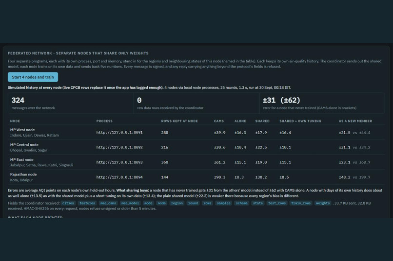Select the MP Central node name
This screenshot has height=261, width=393.
point(24,145)
